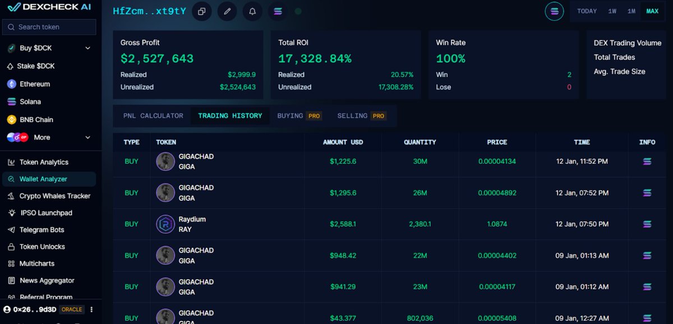Click the wallet address HfZcm..xt9tY
Screen dimensions: 673x324
(x=149, y=11)
